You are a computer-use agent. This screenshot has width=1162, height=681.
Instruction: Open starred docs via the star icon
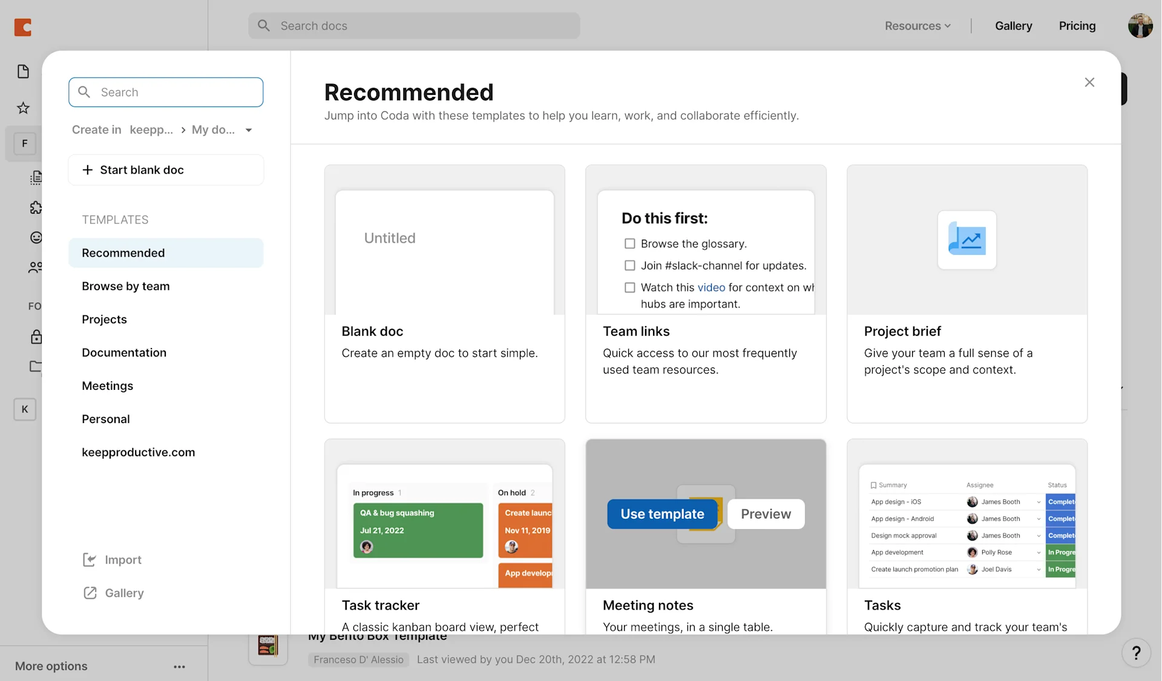pyautogui.click(x=23, y=107)
